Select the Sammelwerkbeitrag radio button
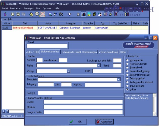159x126 pixels. pos(127,71)
